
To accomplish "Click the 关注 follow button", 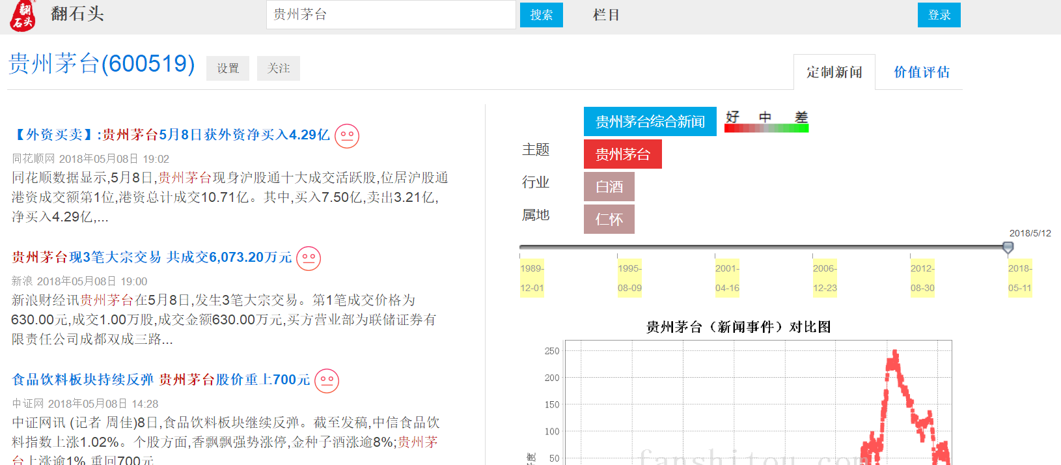I will click(x=279, y=68).
